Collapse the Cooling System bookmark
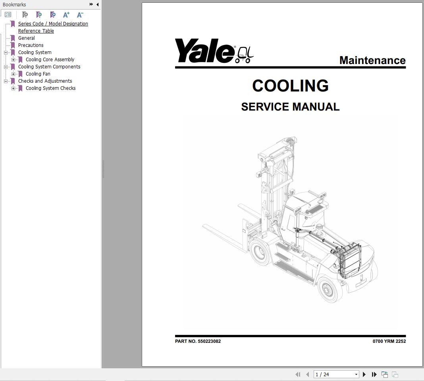The width and height of the screenshot is (424, 381). click(x=6, y=52)
